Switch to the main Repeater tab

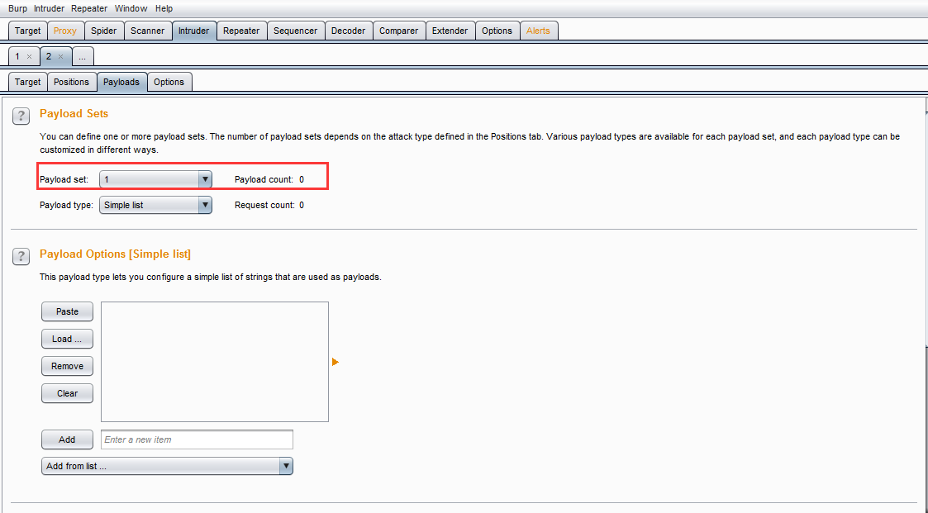[241, 31]
